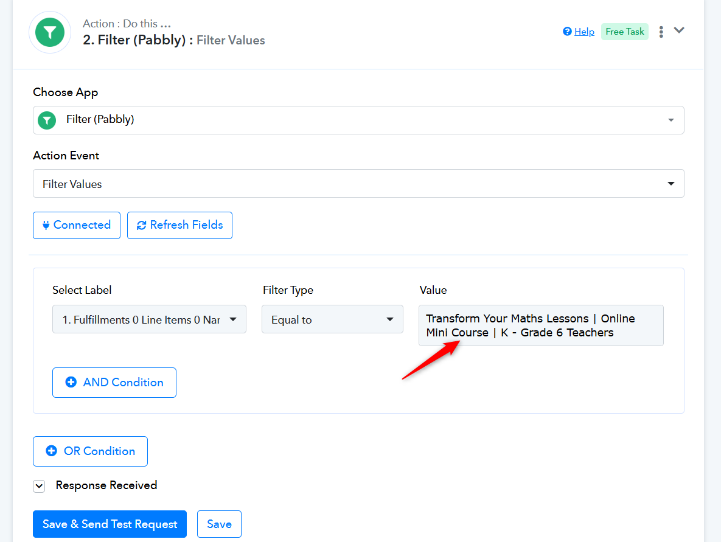Image resolution: width=721 pixels, height=542 pixels.
Task: Click the Connected button
Action: point(76,225)
